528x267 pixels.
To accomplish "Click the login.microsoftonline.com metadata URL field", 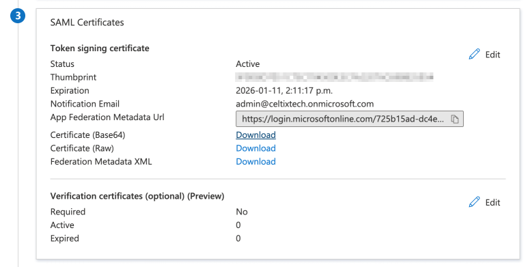I will click(350, 119).
